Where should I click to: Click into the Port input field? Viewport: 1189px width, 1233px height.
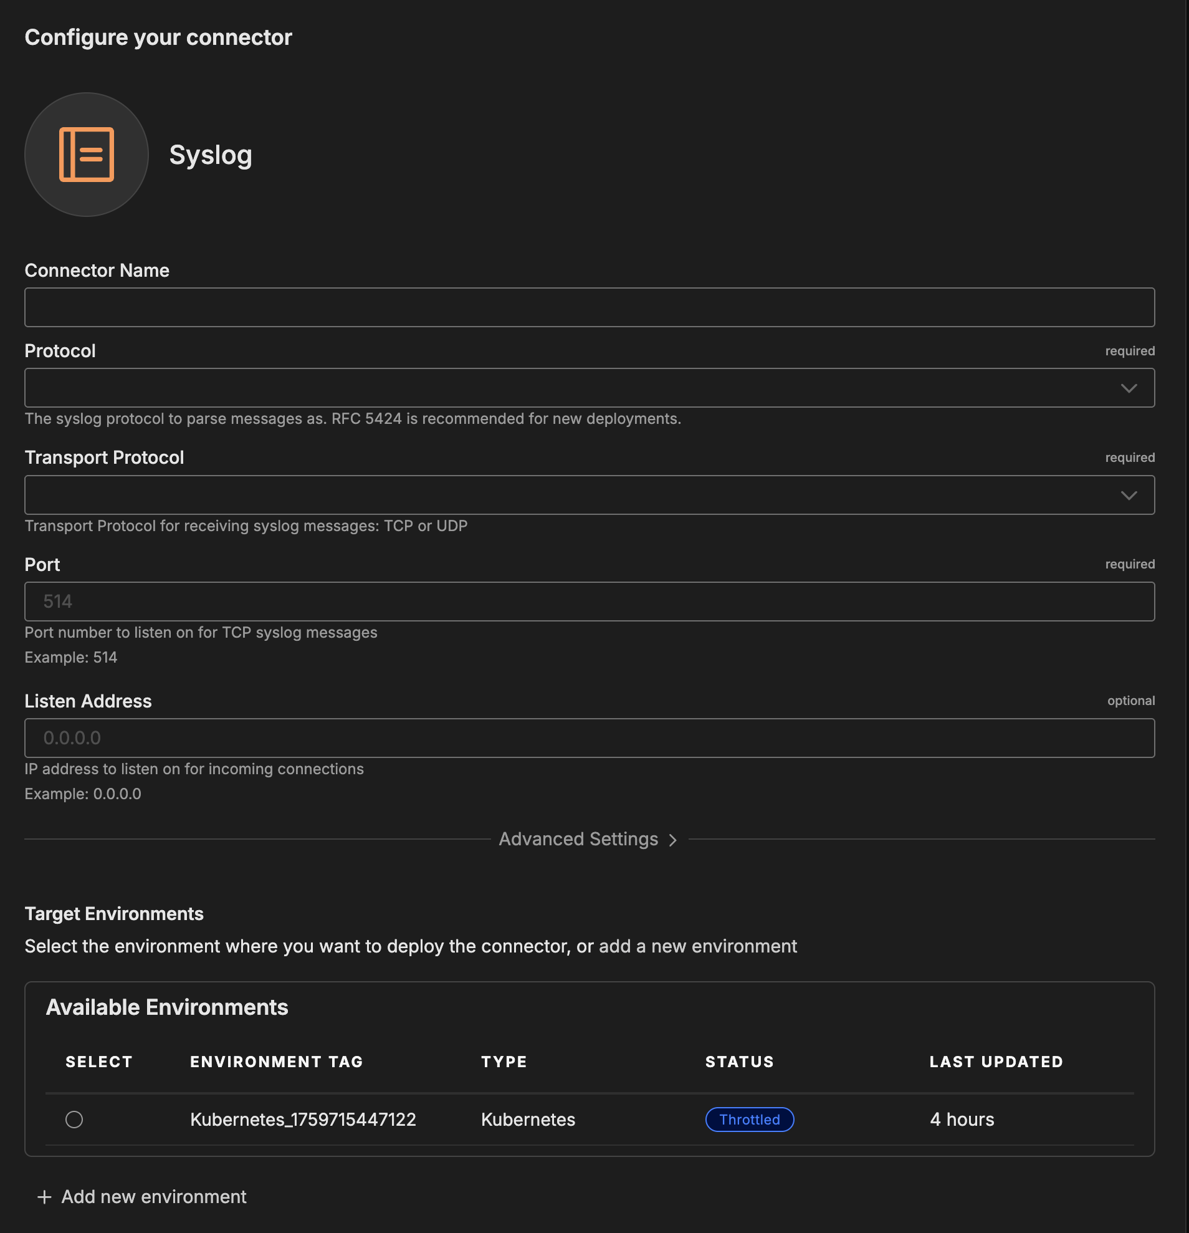click(x=589, y=602)
